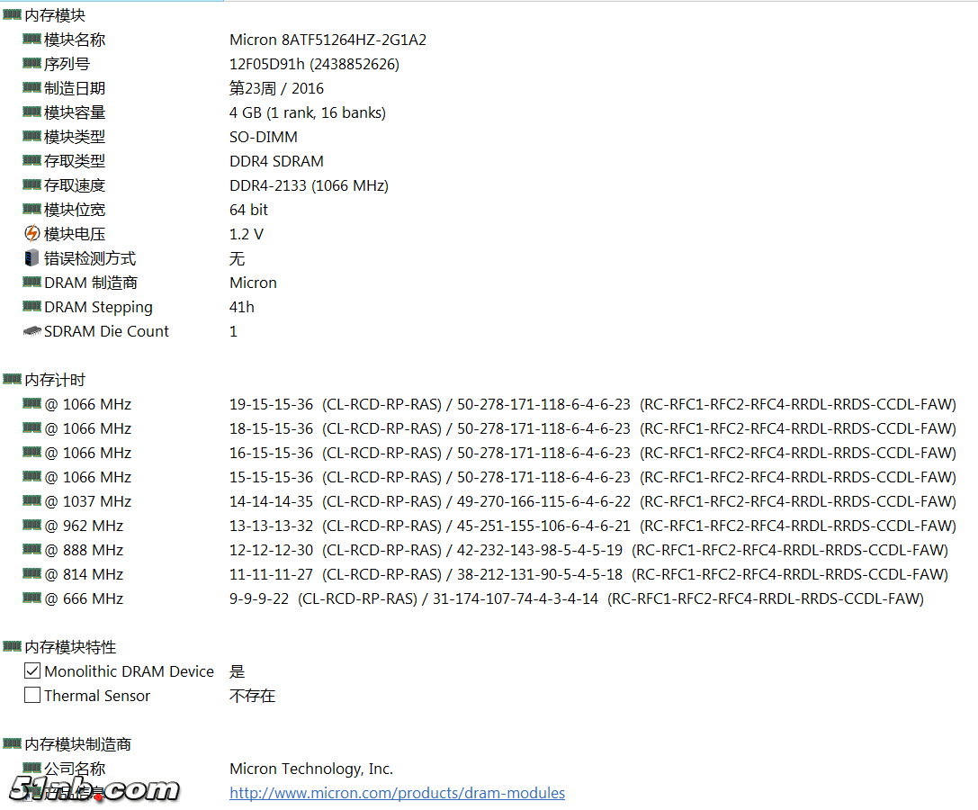Click the chip icon beside SDRAM Die Count
978x810 pixels.
point(31,330)
